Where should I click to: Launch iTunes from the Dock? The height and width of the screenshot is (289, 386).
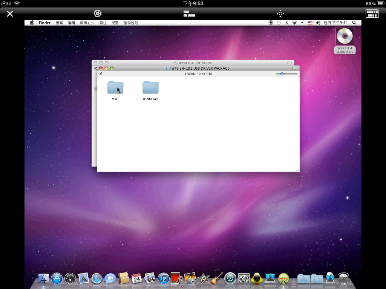(x=164, y=279)
